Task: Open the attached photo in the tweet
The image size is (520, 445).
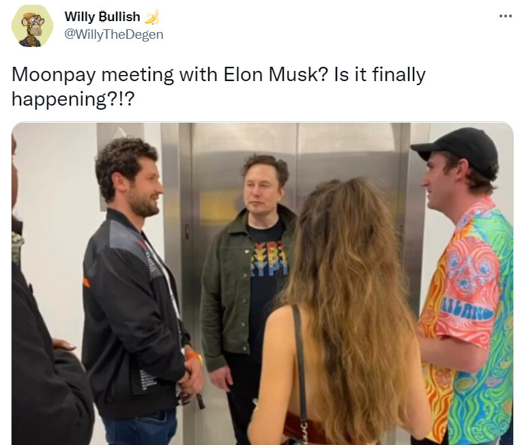Action: click(262, 283)
